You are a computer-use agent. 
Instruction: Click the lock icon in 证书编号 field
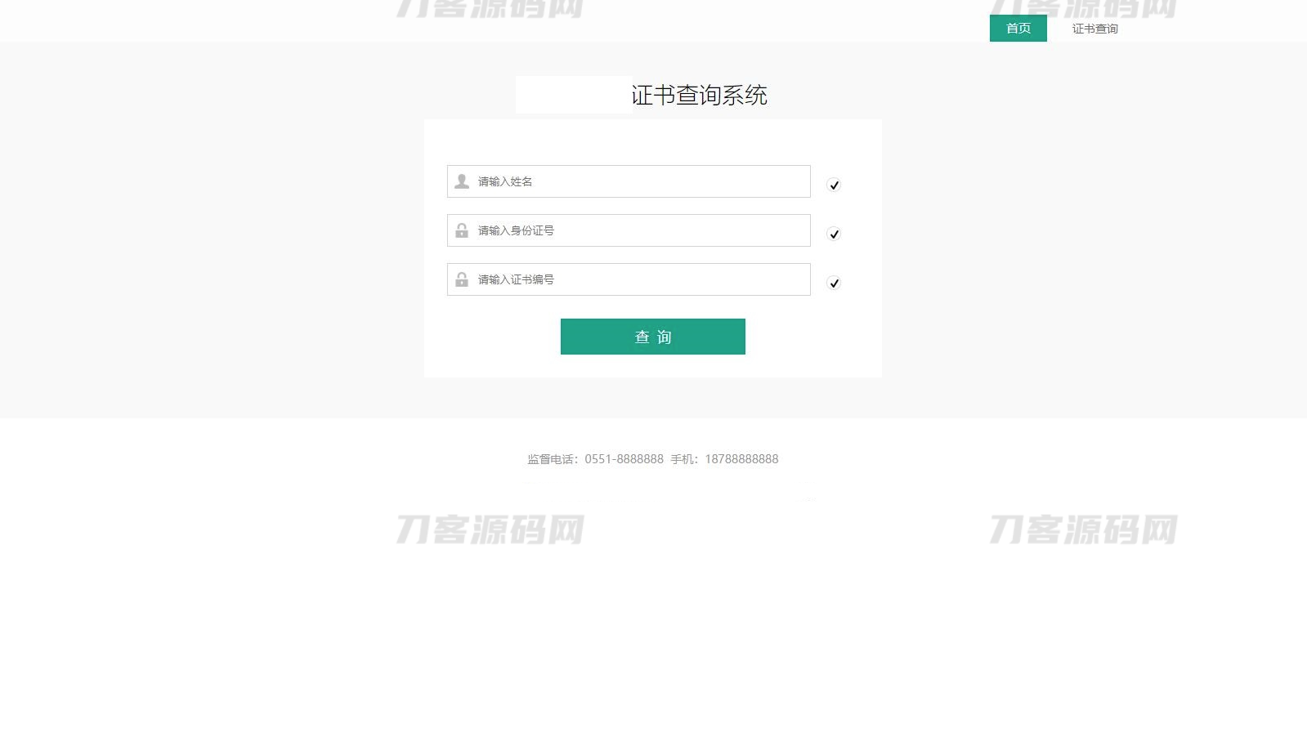coord(462,279)
